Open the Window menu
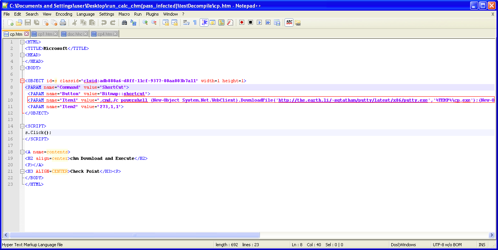The height and width of the screenshot is (250, 498). click(x=170, y=14)
